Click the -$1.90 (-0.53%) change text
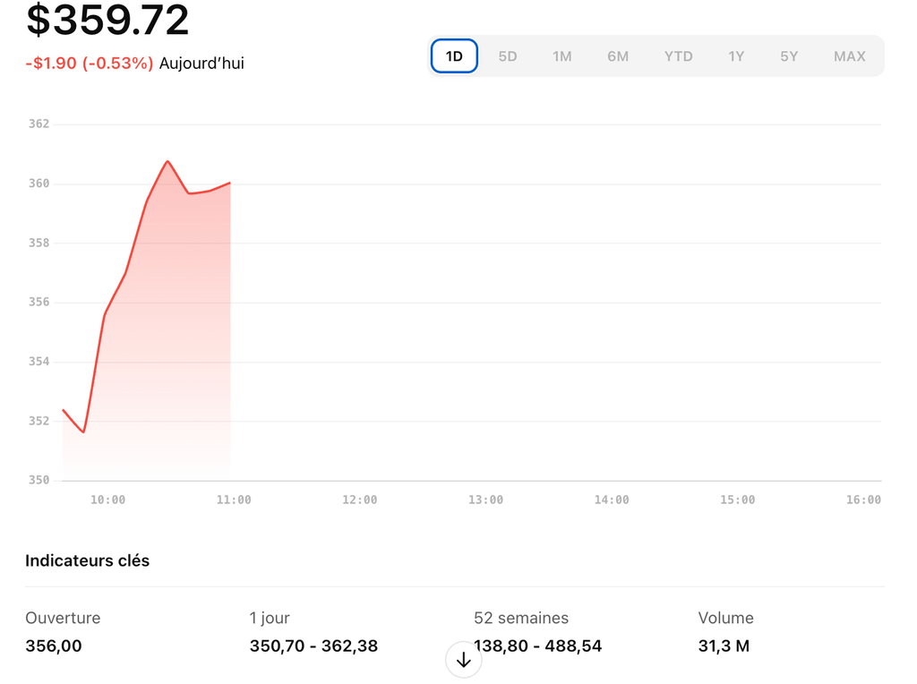The width and height of the screenshot is (917, 684). [89, 64]
